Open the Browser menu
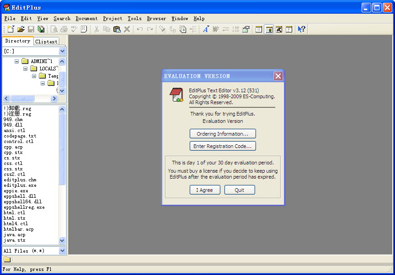 [156, 18]
